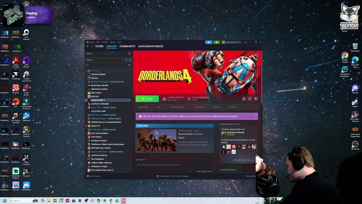Open the SAUCINAWSTINKICK profile tab
The image size is (362, 204).
click(151, 46)
